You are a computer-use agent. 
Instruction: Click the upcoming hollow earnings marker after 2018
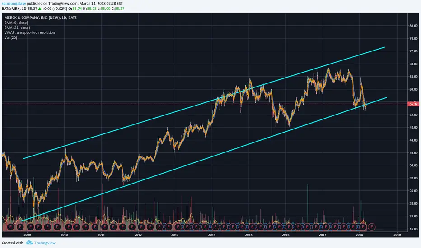[x=372, y=227]
